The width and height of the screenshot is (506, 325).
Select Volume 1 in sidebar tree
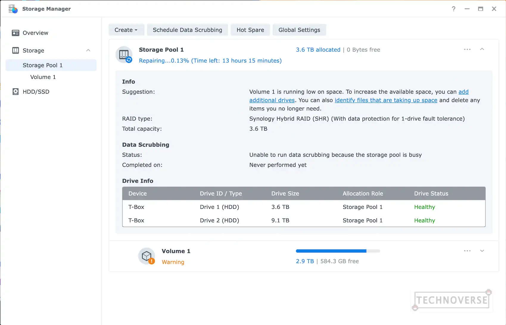(43, 77)
